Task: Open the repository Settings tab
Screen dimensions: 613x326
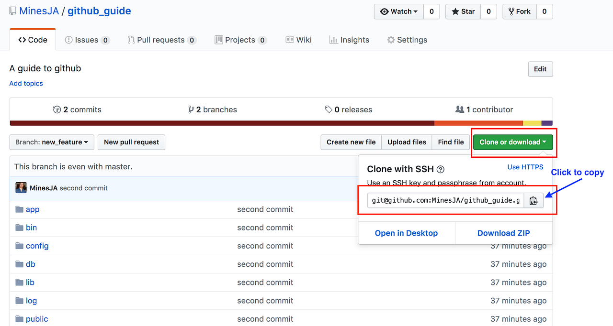Action: pyautogui.click(x=407, y=40)
